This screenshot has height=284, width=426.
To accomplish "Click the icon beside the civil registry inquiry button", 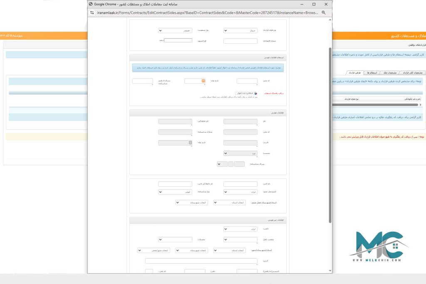I will 256,94.
